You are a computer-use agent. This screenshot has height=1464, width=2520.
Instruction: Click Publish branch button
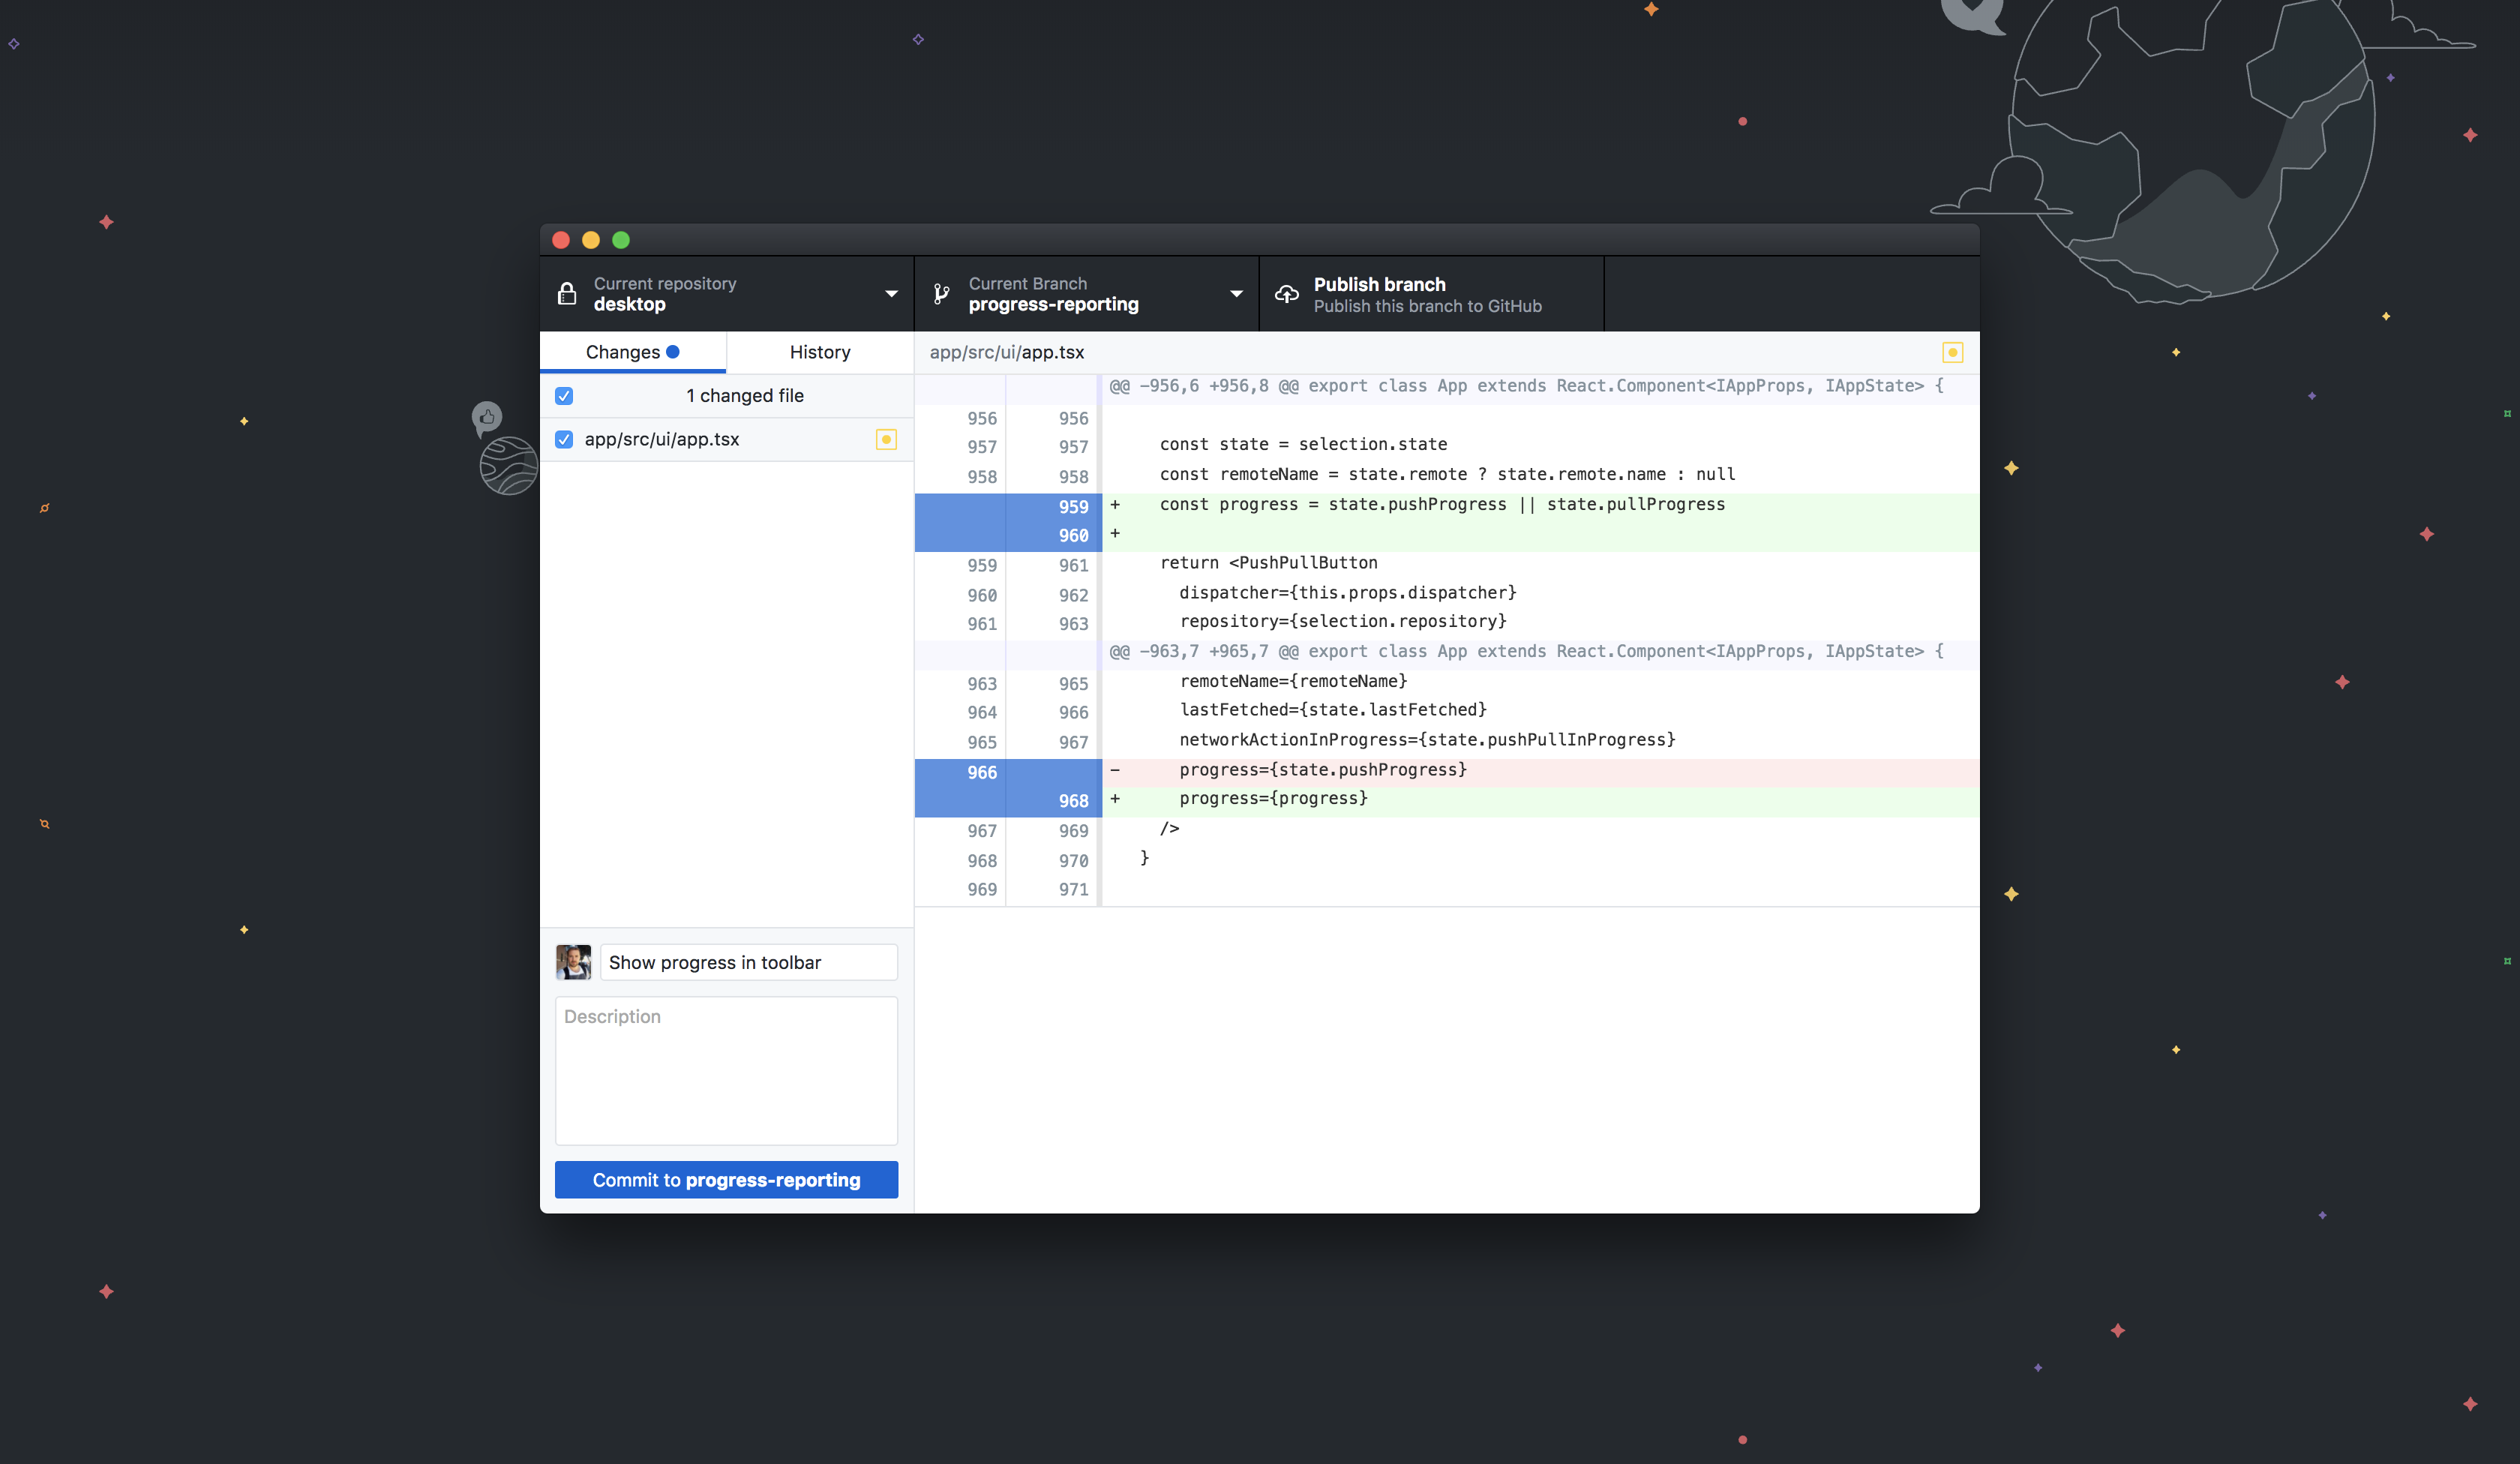click(x=1431, y=294)
